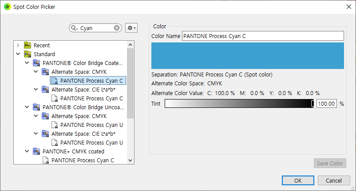356x191 pixels.
Task: Select PANTONE Process Cyan U under Uncoated CMYK
Action: pos(91,125)
